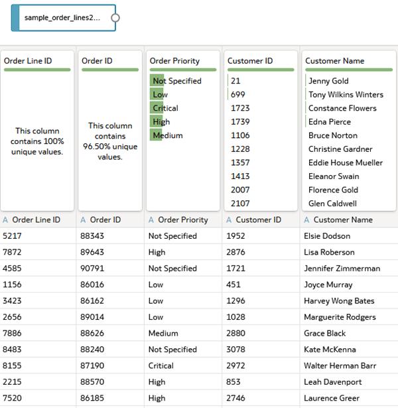This screenshot has height=408, width=398.
Task: Click Order ID cell 89014
Action: (x=110, y=317)
